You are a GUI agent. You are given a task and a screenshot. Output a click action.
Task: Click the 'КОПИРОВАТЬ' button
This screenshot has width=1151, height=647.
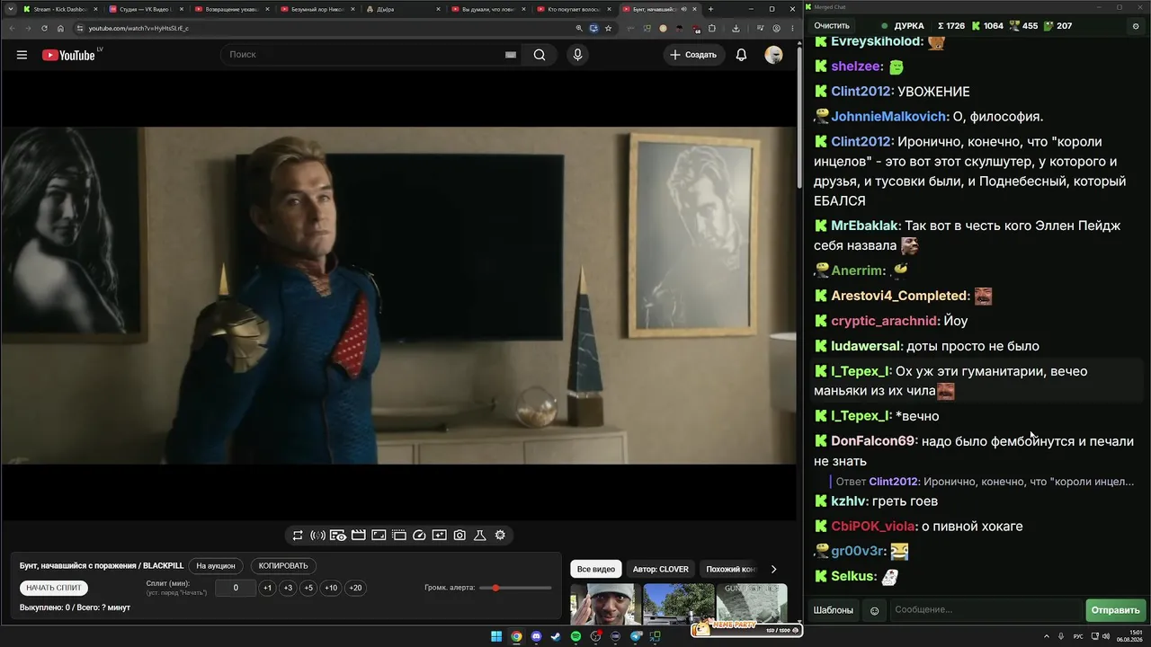point(283,566)
